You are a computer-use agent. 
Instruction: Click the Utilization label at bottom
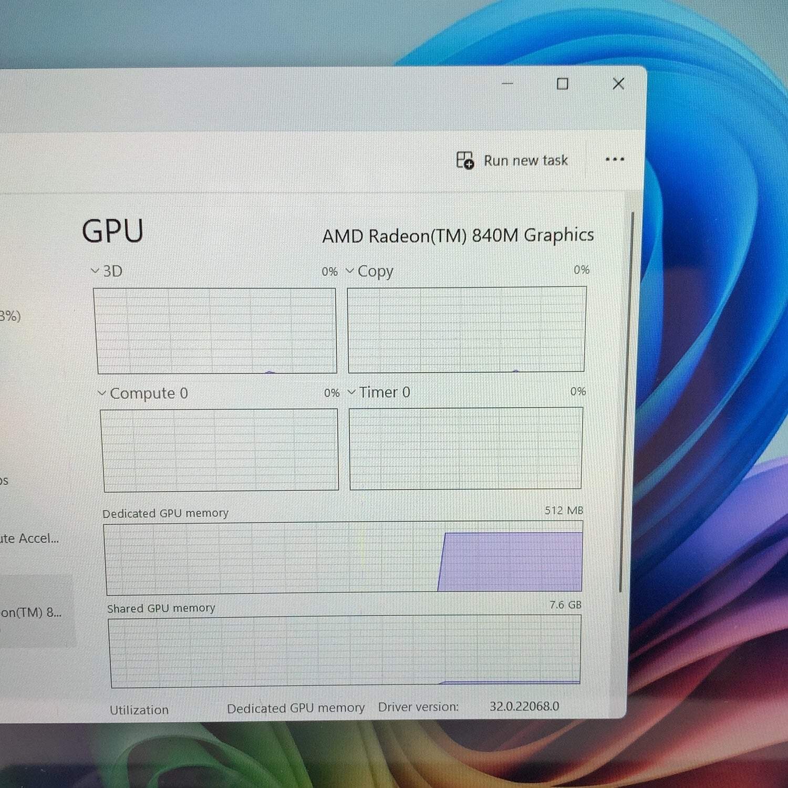pyautogui.click(x=139, y=710)
